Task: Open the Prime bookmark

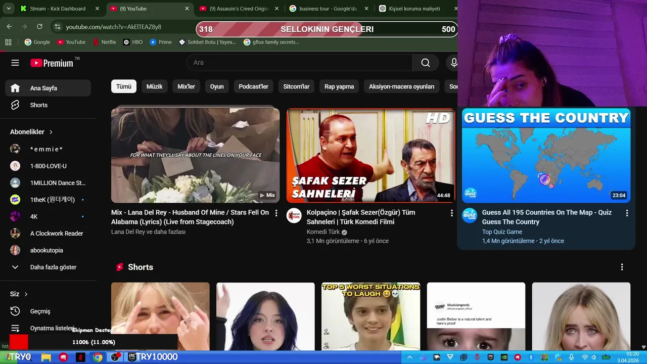Action: click(x=161, y=42)
